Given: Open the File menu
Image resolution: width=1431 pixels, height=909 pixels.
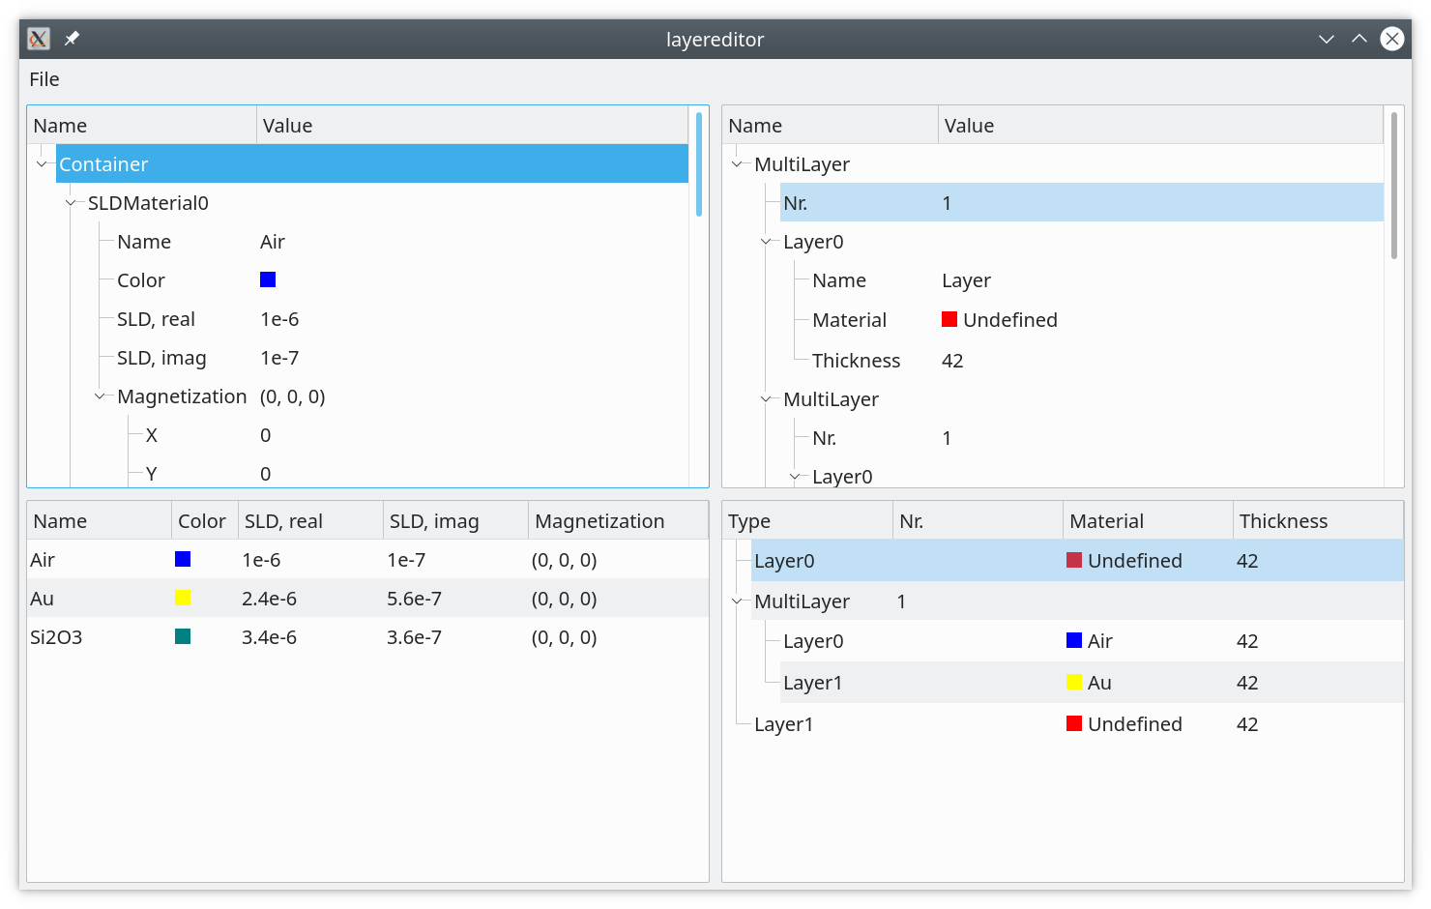Looking at the screenshot, I should pyautogui.click(x=44, y=79).
